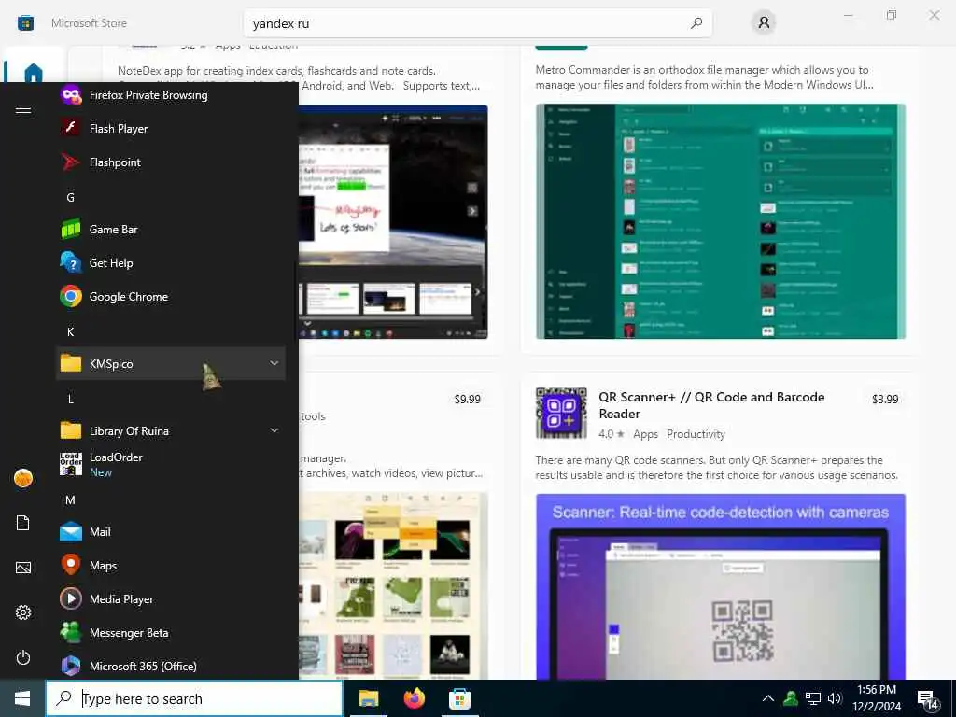Screen dimensions: 956x717
Task: Show hidden system tray icons
Action: [768, 698]
